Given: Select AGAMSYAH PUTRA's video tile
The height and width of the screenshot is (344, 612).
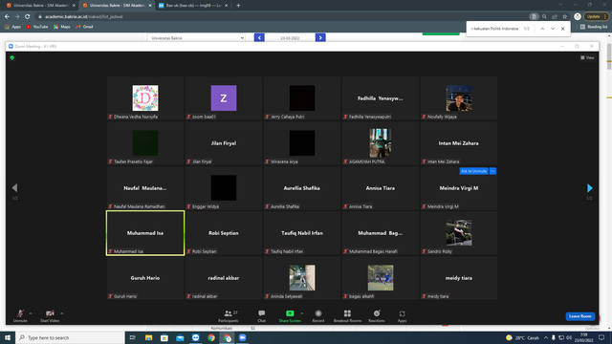Looking at the screenshot, I should pos(381,143).
